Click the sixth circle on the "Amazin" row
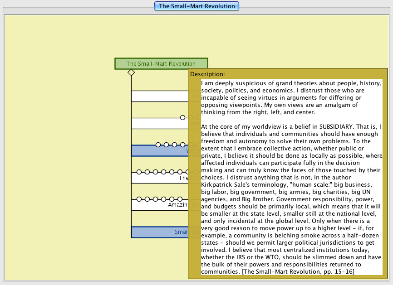Screen dimensions: 393x285 pos(180,199)
